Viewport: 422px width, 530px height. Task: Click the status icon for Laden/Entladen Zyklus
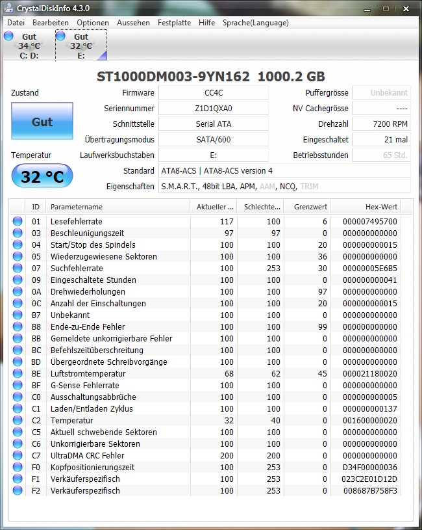[18, 408]
